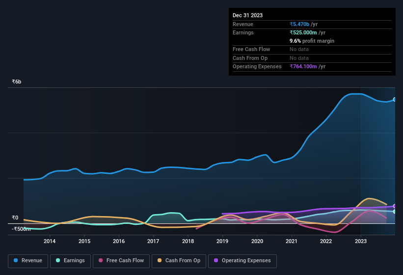
Task: Click the purple Operating Expenses endpoint marker
Action: [395, 206]
